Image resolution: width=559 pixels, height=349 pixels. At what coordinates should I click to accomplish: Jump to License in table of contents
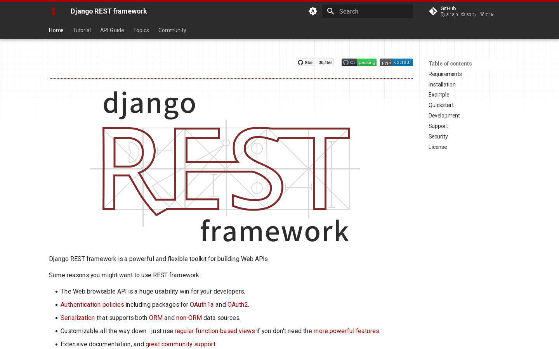(438, 147)
